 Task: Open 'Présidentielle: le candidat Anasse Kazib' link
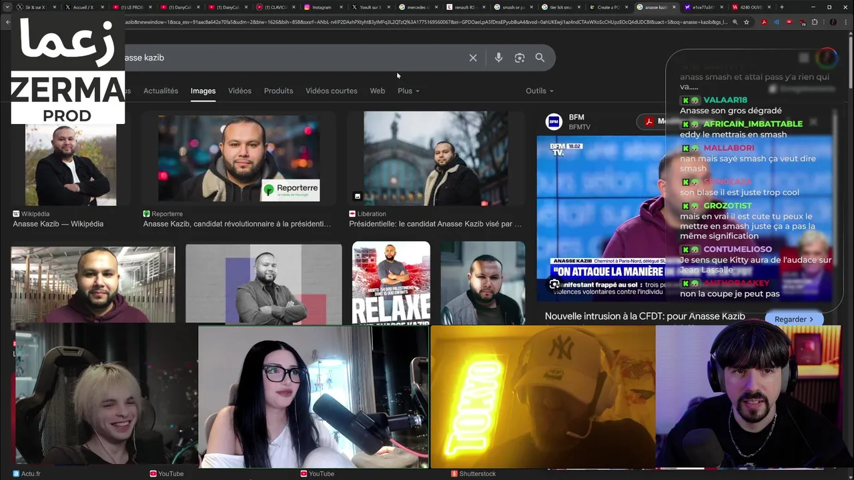click(x=435, y=224)
